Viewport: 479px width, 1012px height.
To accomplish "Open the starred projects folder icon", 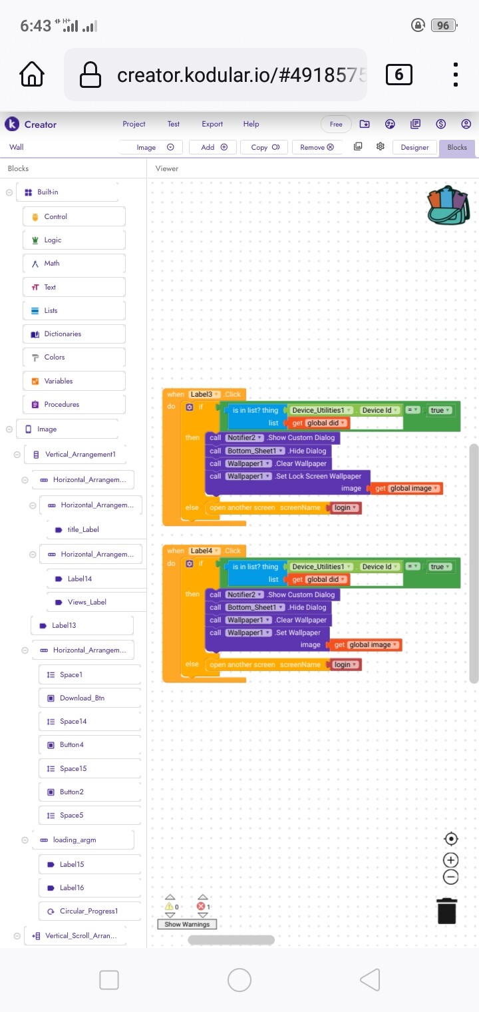I will 365,124.
